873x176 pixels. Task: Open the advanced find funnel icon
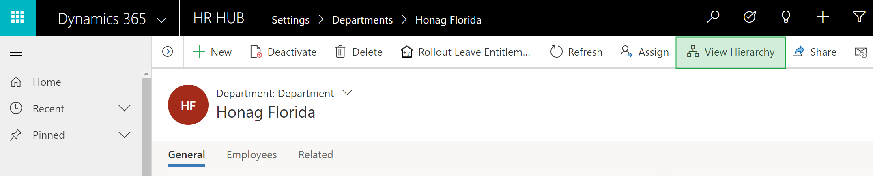point(859,17)
